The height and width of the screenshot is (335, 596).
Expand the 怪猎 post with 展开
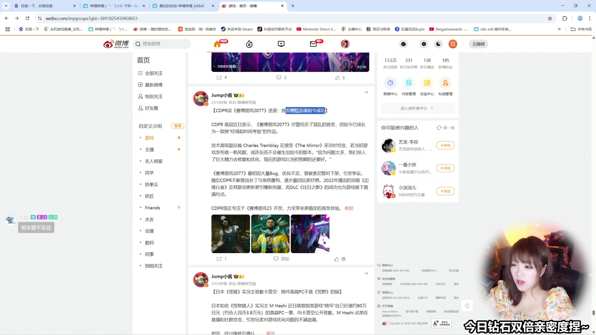(271, 333)
